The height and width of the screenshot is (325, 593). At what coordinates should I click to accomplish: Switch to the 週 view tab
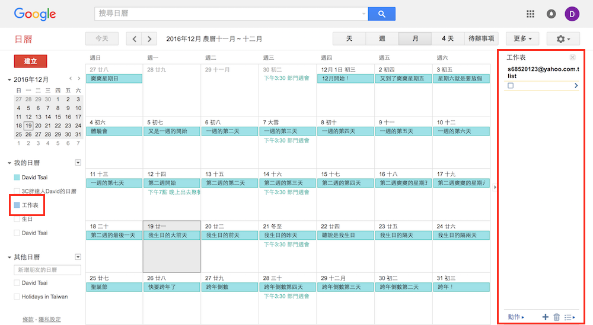point(382,39)
